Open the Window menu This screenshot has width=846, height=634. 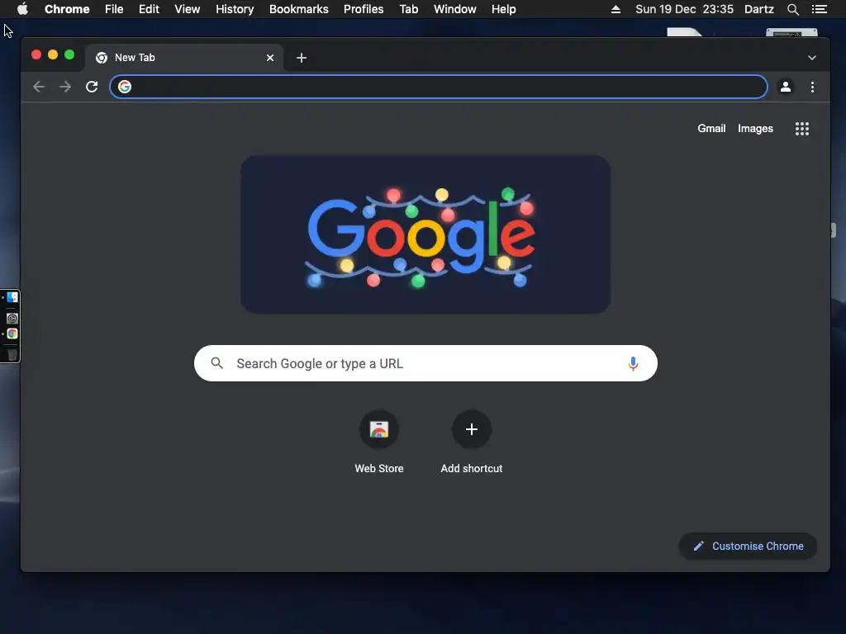455,9
